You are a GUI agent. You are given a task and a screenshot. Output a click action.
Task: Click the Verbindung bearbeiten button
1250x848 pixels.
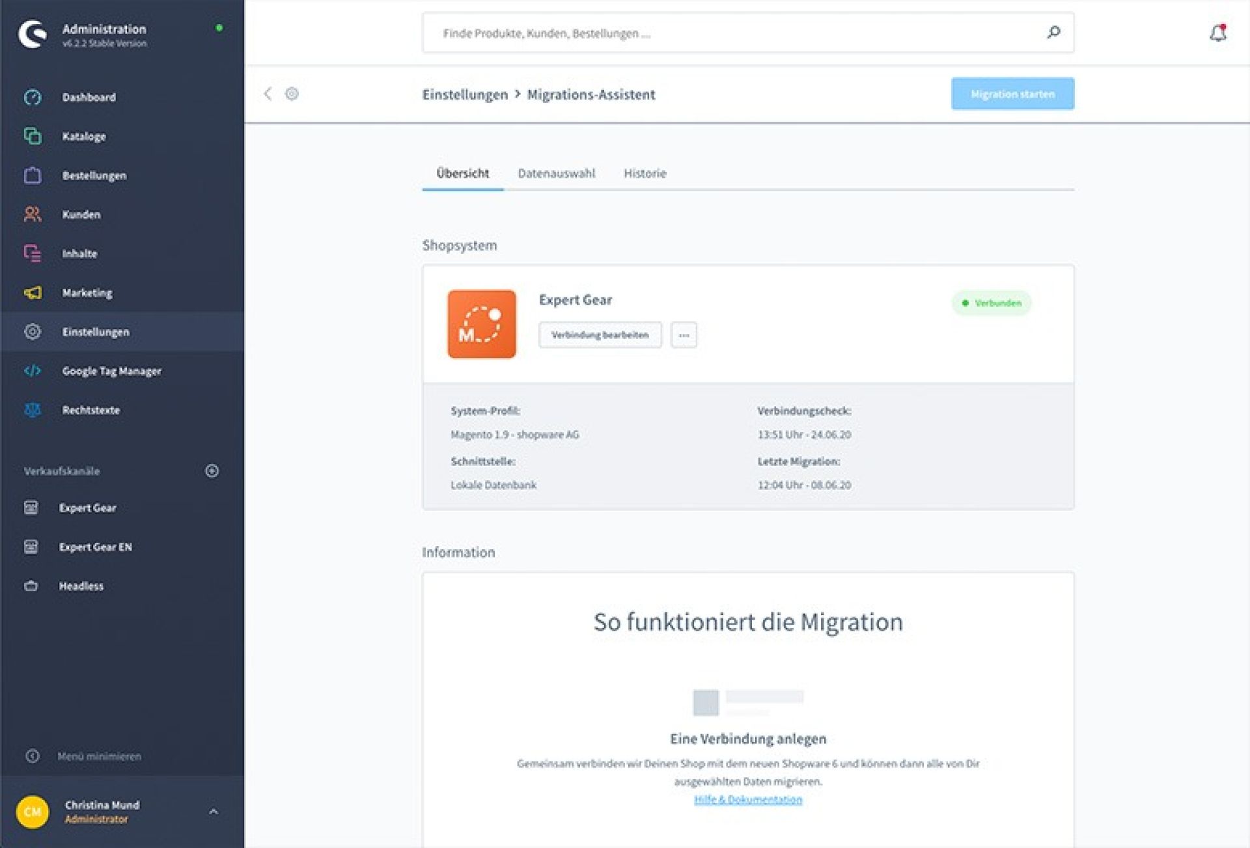tap(600, 335)
